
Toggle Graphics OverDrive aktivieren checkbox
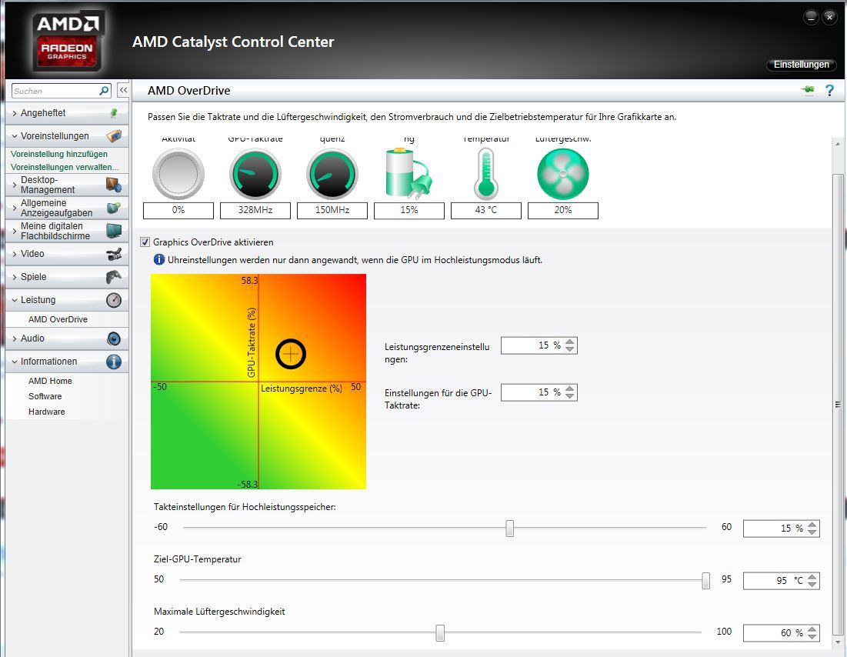point(145,242)
